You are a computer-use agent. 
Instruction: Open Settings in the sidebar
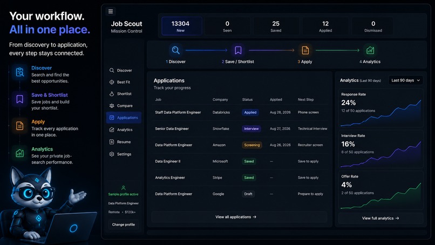124,154
